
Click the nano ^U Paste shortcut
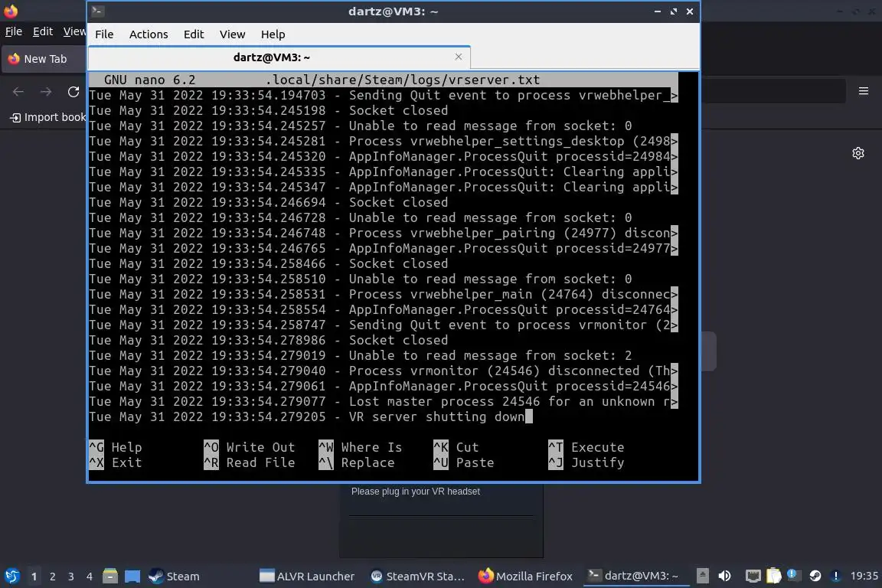[x=464, y=462]
